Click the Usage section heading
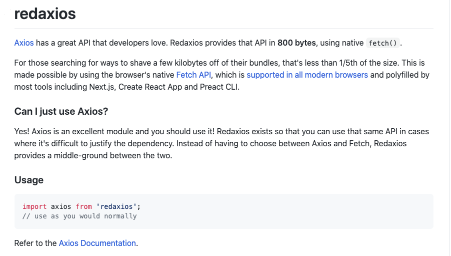This screenshot has width=451, height=256. [29, 180]
